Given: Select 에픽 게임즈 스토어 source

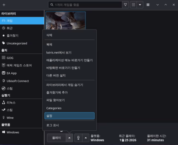Looking at the screenshot, I should click(21, 65).
